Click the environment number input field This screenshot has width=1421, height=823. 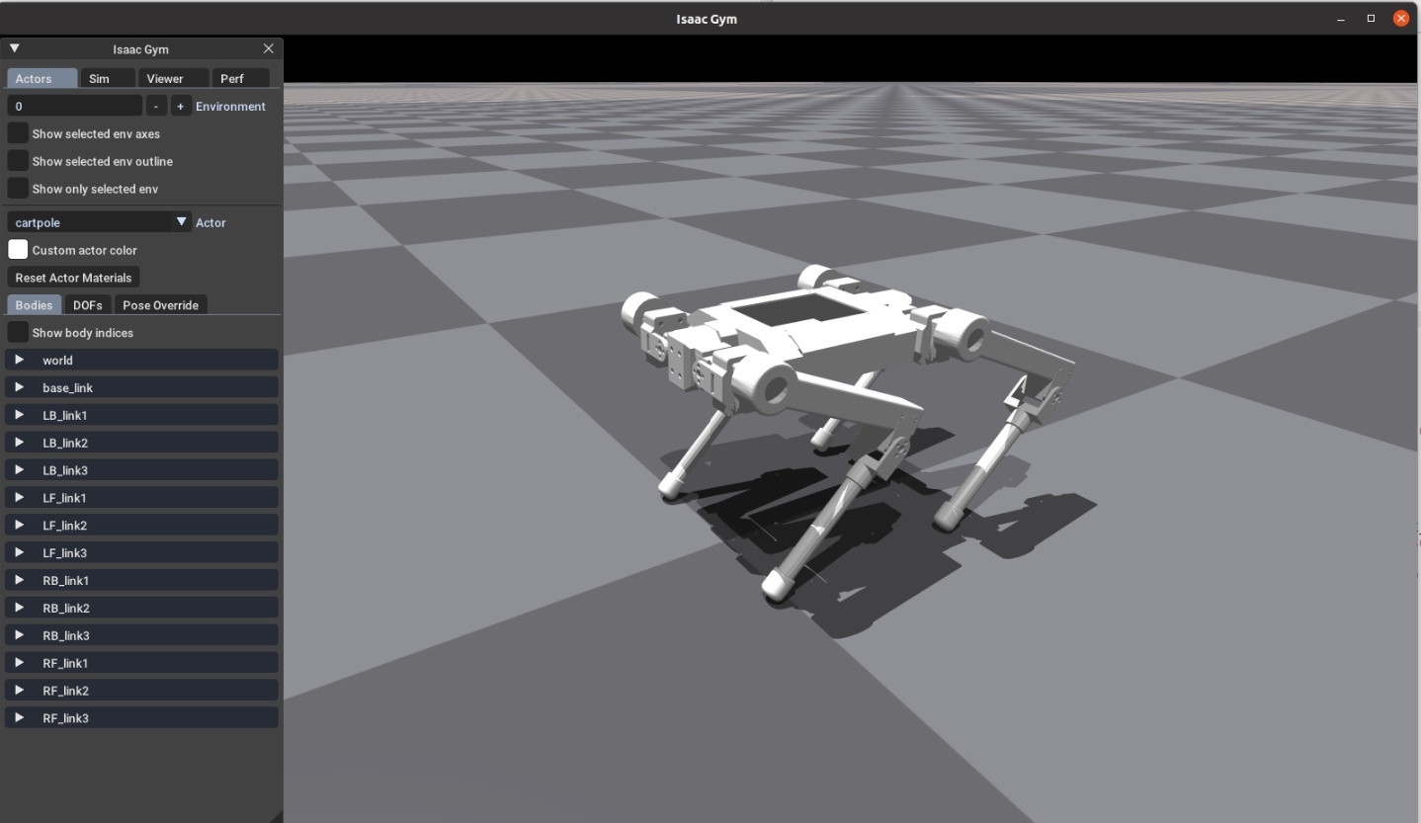point(74,106)
